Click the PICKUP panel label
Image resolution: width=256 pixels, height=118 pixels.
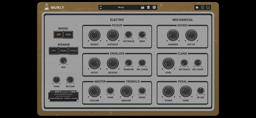(x=117, y=25)
